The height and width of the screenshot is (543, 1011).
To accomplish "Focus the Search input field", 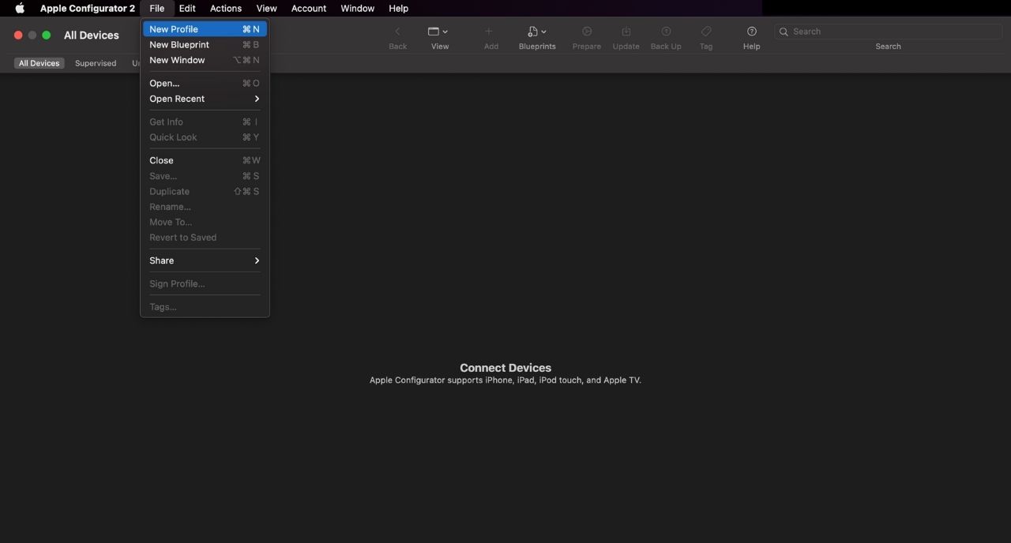I will (x=888, y=32).
